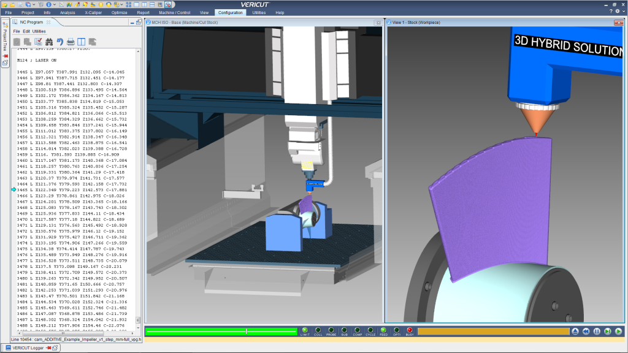628x353 pixels.
Task: Adjust the green animation speed slider
Action: coord(247,331)
